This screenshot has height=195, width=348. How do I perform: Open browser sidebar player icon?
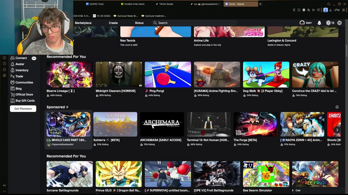tap(4, 58)
